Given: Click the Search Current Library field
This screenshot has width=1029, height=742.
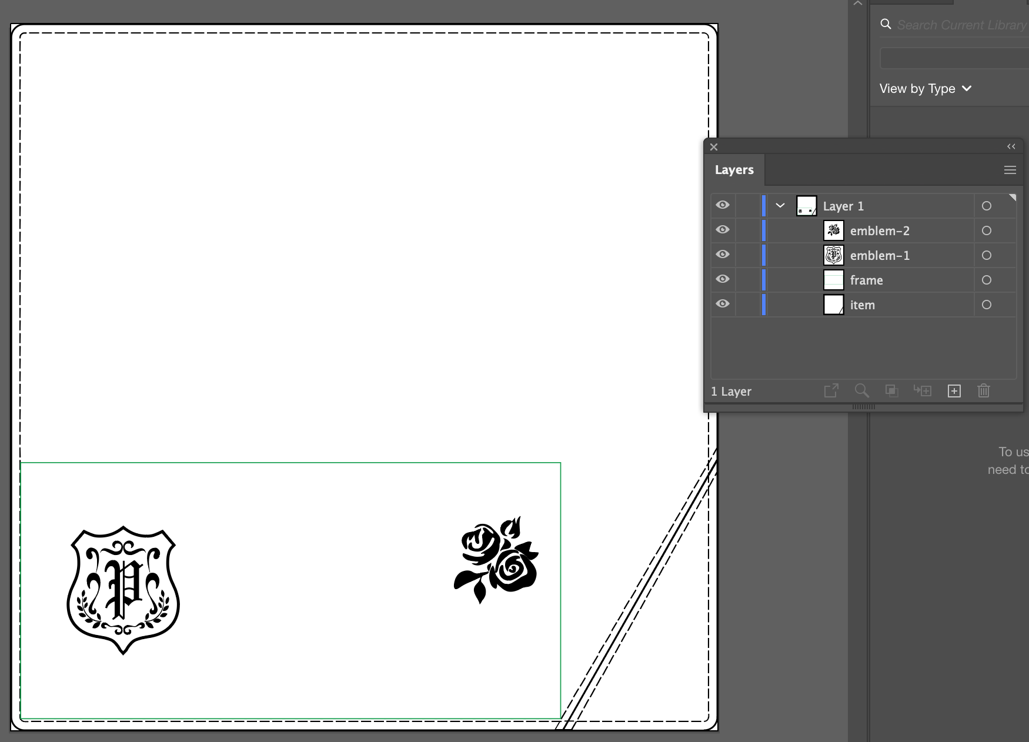Looking at the screenshot, I should [960, 25].
